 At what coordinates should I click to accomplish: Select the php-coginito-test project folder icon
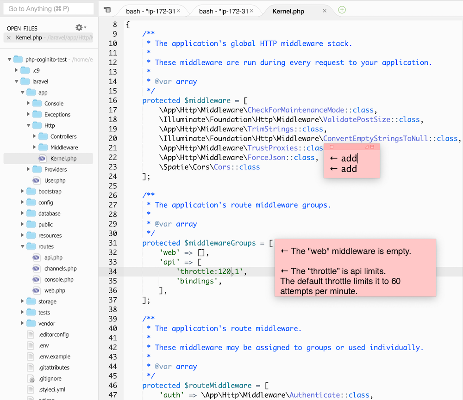click(17, 59)
